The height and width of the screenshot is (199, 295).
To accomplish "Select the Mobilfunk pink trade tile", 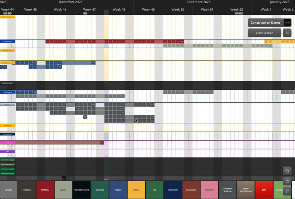I will coord(209,190).
